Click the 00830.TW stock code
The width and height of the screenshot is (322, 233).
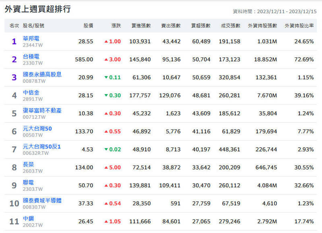34,207
